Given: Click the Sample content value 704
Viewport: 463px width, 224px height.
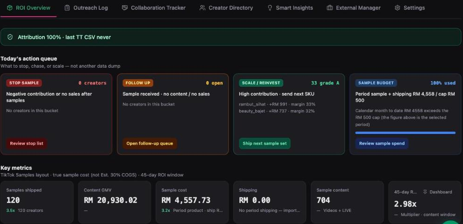Looking at the screenshot, I should (x=323, y=200).
